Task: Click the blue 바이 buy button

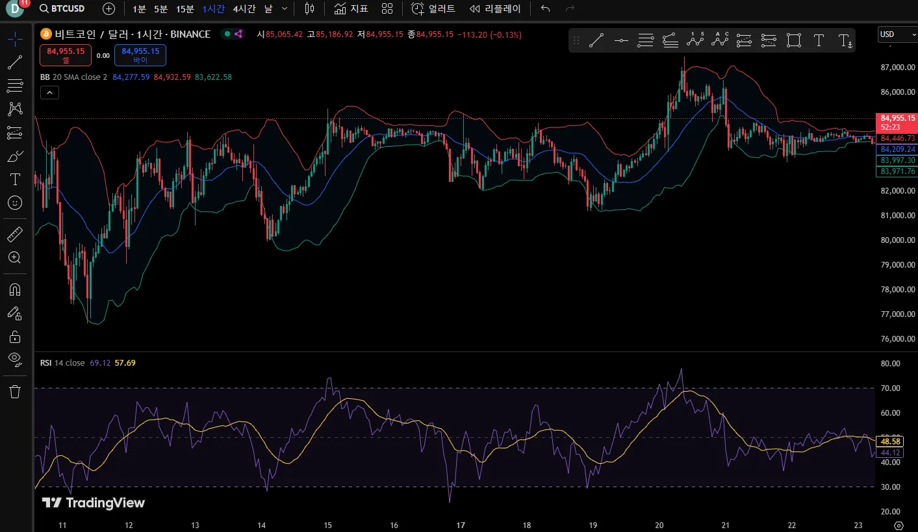Action: [140, 55]
